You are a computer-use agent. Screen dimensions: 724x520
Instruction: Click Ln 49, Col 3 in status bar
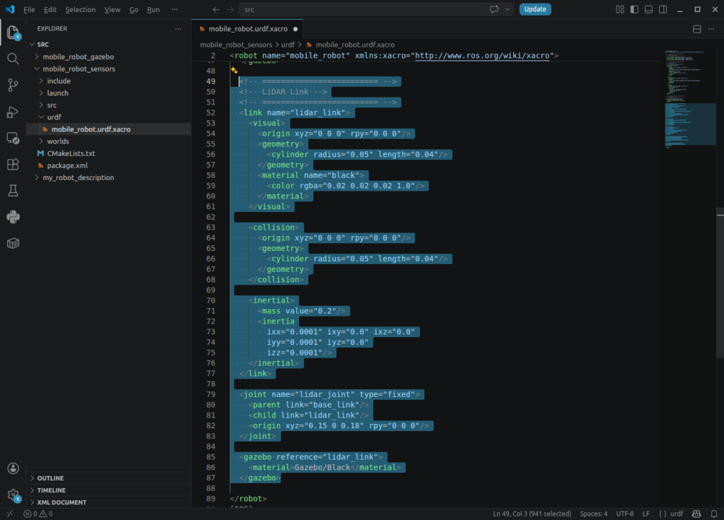point(532,514)
